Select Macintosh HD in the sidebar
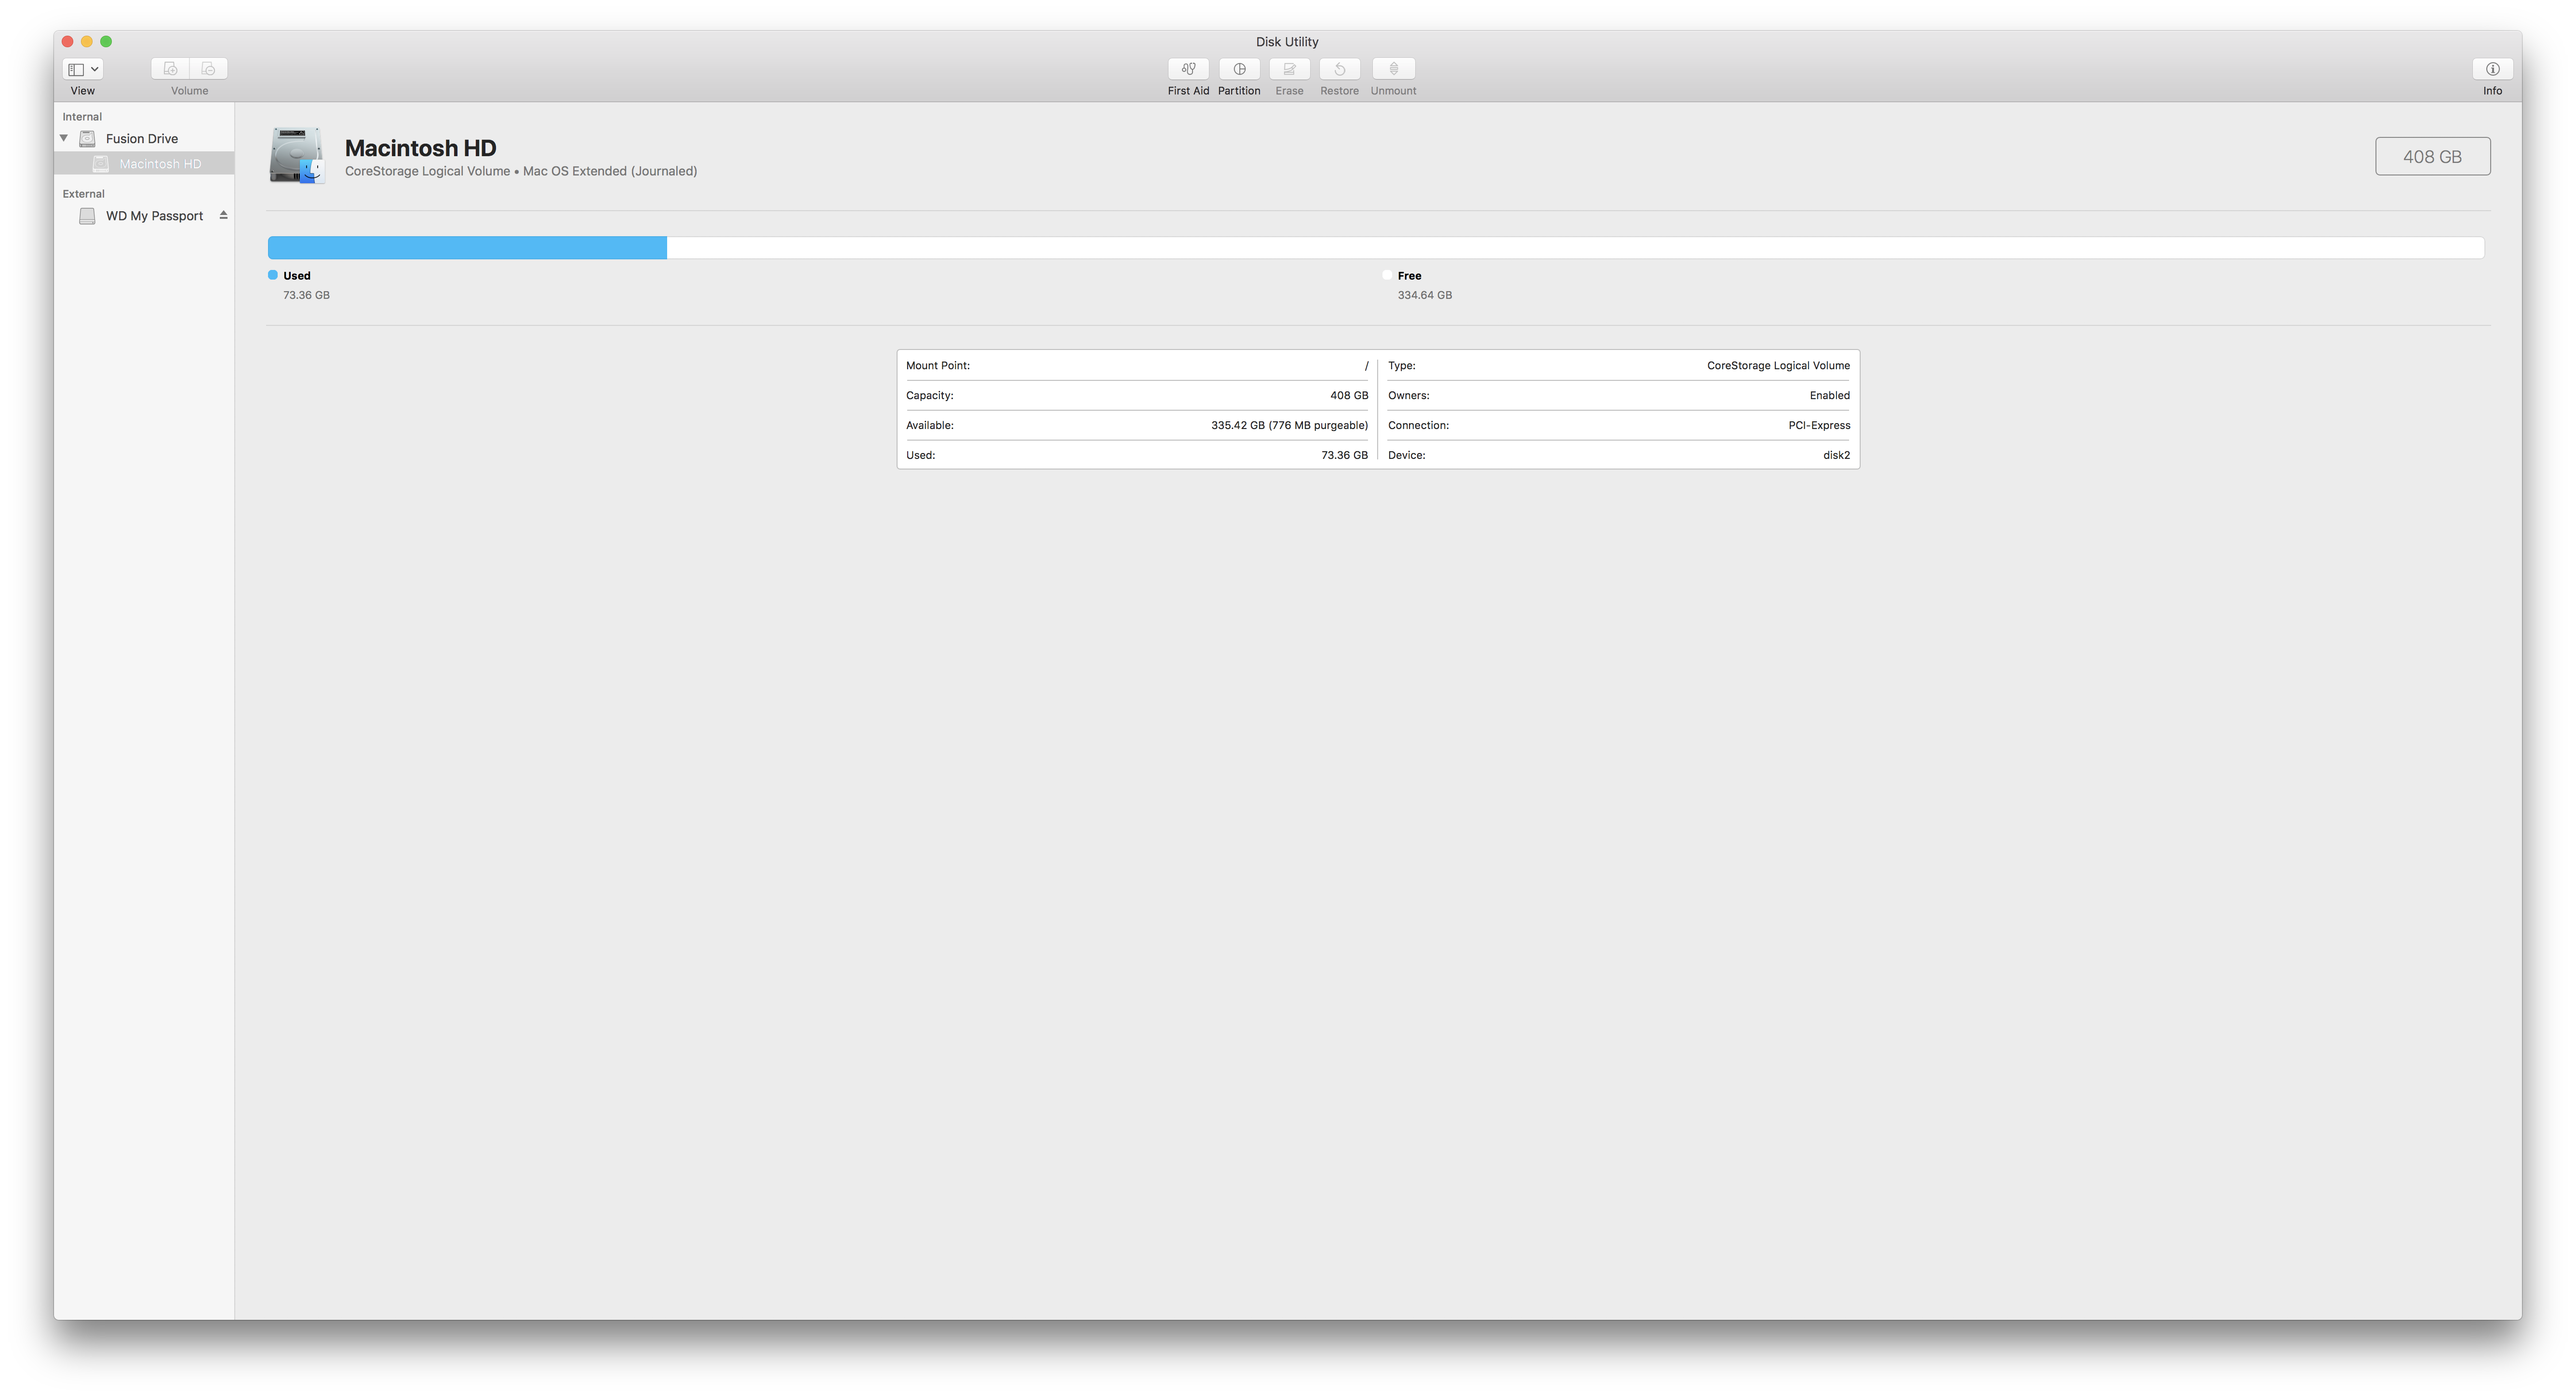The width and height of the screenshot is (2576, 1397). click(x=145, y=164)
